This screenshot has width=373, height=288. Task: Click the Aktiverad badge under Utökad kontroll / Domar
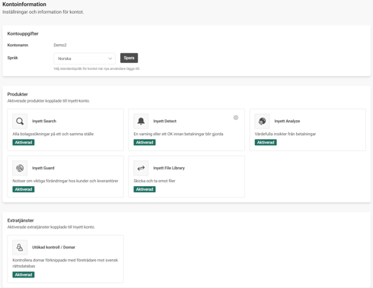24,274
